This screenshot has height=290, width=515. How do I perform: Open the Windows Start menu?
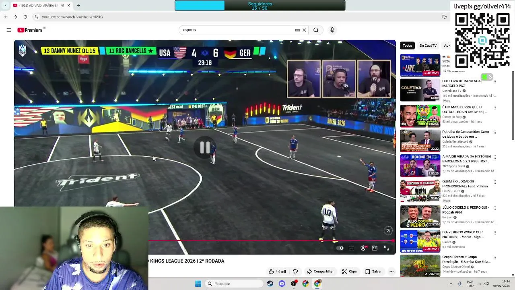pyautogui.click(x=198, y=284)
